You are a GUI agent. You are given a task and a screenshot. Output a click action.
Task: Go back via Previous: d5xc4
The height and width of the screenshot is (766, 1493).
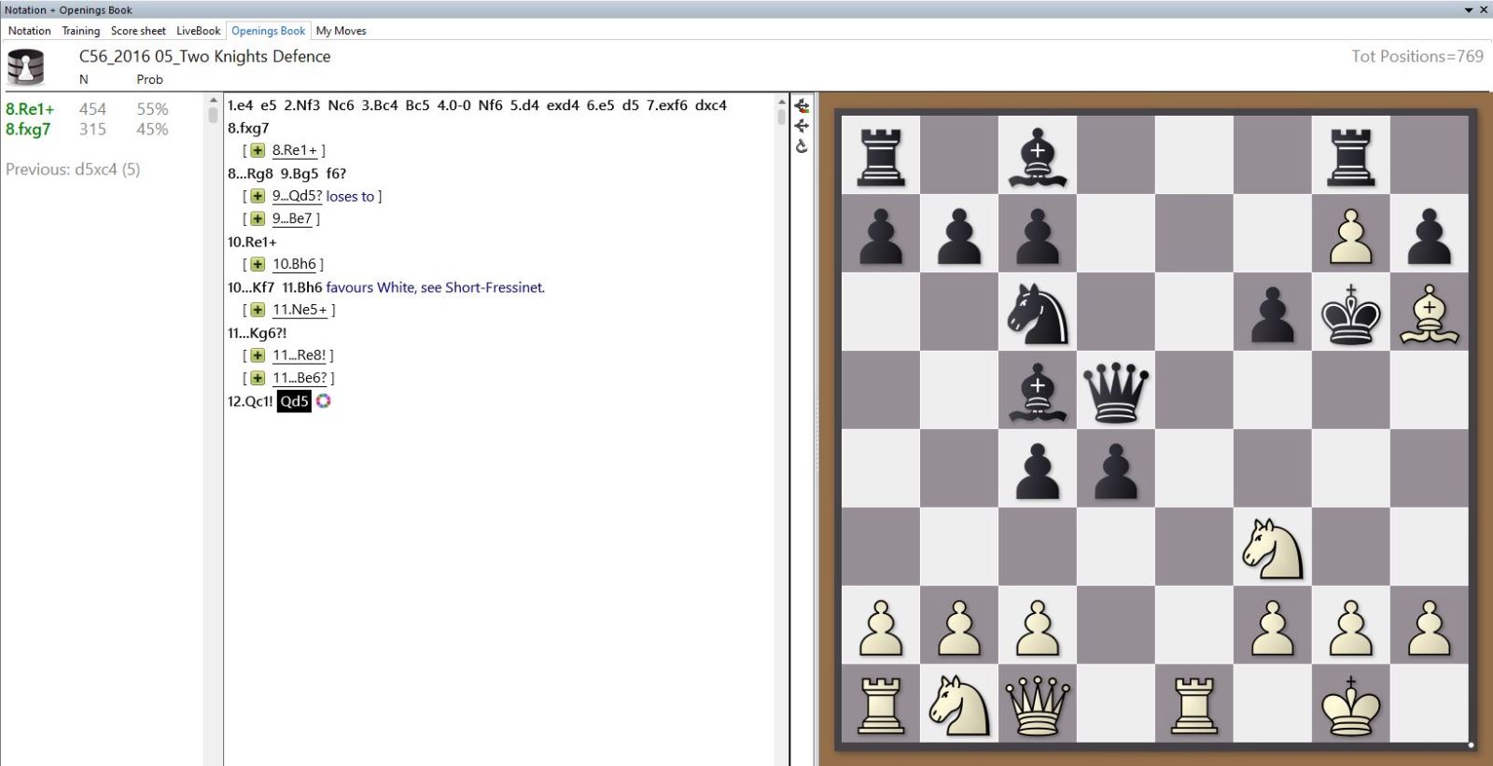click(73, 170)
